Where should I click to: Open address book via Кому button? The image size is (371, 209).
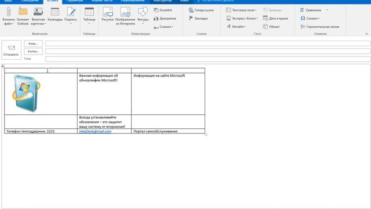(34, 44)
